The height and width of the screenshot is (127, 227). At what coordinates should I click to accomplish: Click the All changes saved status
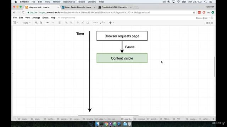[66, 18]
